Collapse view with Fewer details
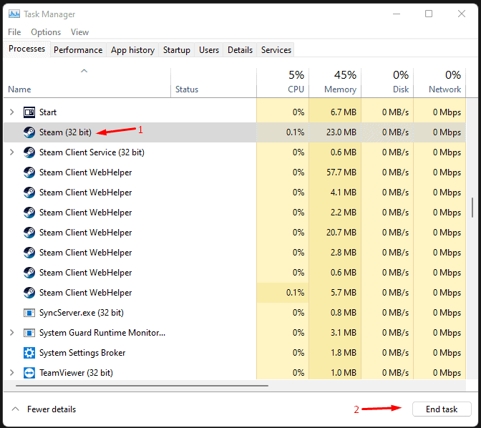Screen dimensions: 481x428 (x=44, y=409)
